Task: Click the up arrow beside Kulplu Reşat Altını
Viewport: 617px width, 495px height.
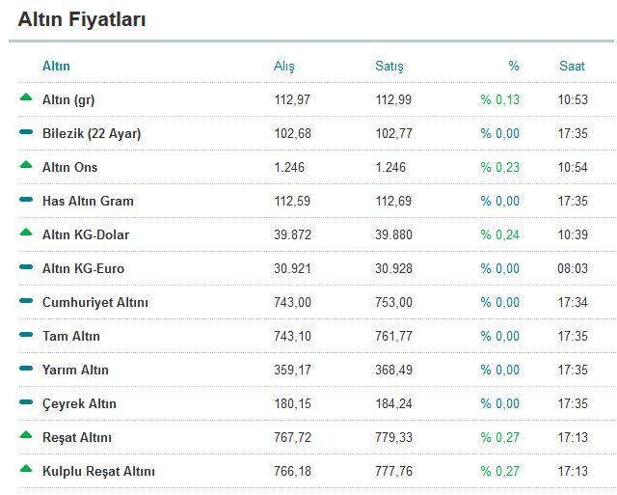Action: coord(26,469)
